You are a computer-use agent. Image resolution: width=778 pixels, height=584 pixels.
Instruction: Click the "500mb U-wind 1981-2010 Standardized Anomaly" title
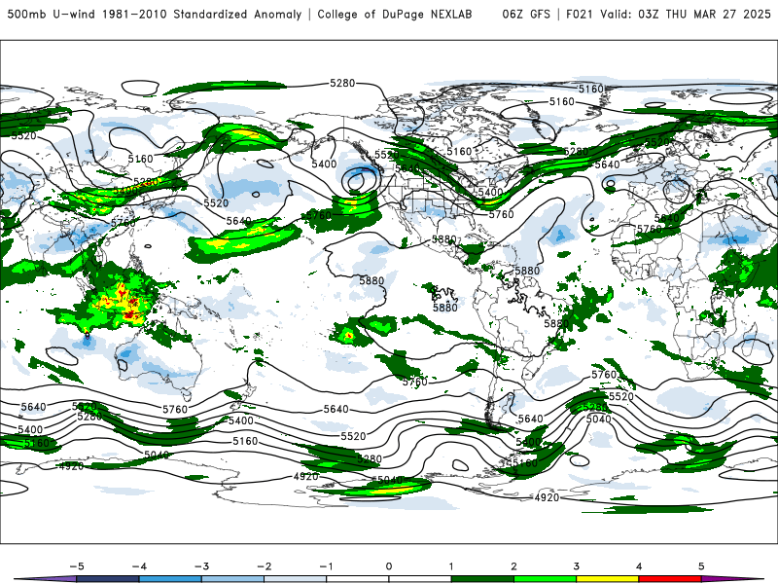(x=155, y=15)
